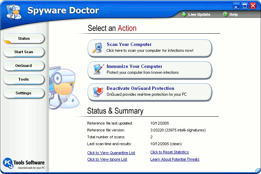Screen dimensions: 261x174
Task: Click the syringe icon for Immunize Your Computer
Action: tap(97, 70)
